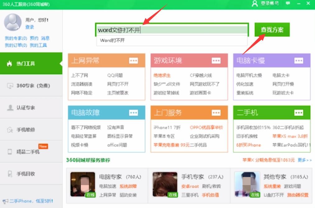
Task: Click the 查找方案 search button
Action: (x=272, y=30)
